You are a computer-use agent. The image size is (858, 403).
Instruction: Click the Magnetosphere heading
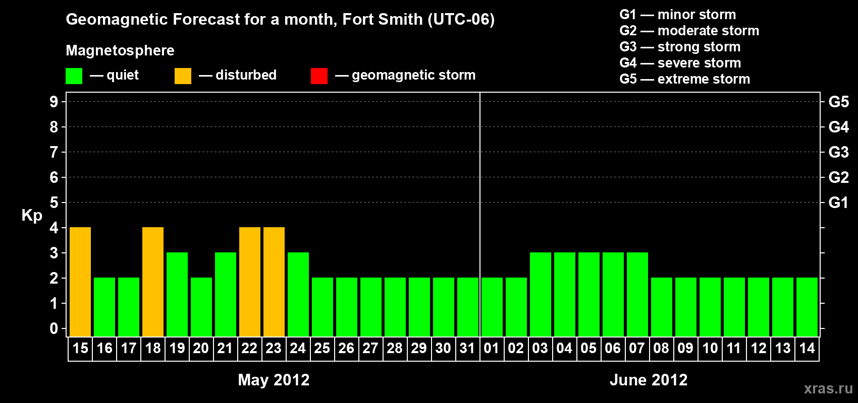pyautogui.click(x=120, y=50)
